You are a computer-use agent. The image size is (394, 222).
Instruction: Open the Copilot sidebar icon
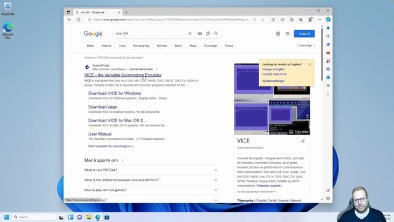point(328,20)
